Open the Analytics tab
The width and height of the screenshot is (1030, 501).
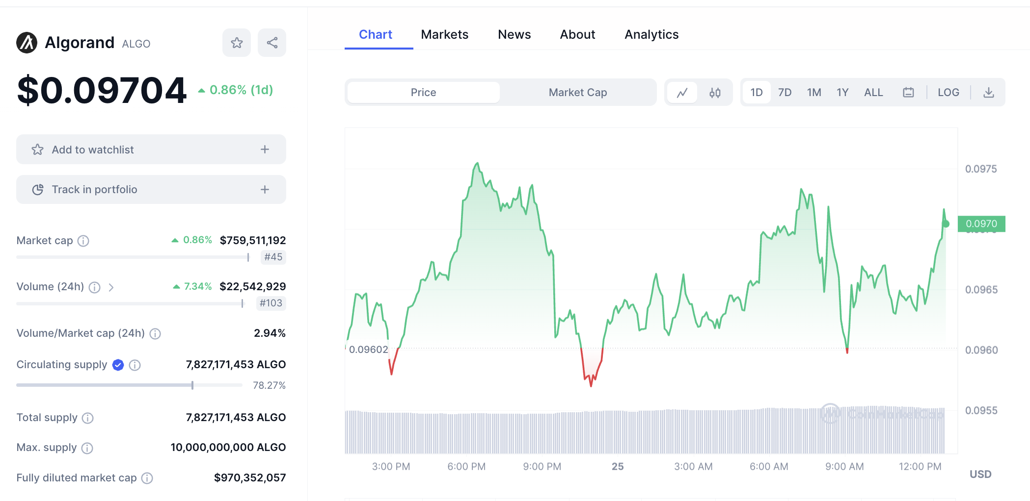tap(651, 35)
